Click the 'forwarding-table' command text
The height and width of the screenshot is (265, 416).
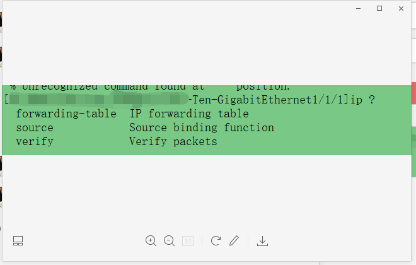pyautogui.click(x=66, y=114)
